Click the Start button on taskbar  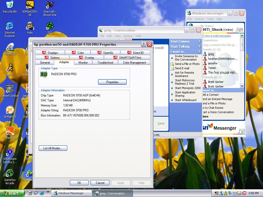tap(12, 193)
